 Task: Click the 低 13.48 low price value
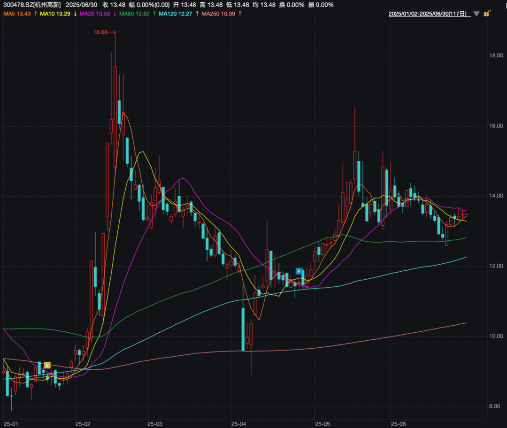point(238,5)
